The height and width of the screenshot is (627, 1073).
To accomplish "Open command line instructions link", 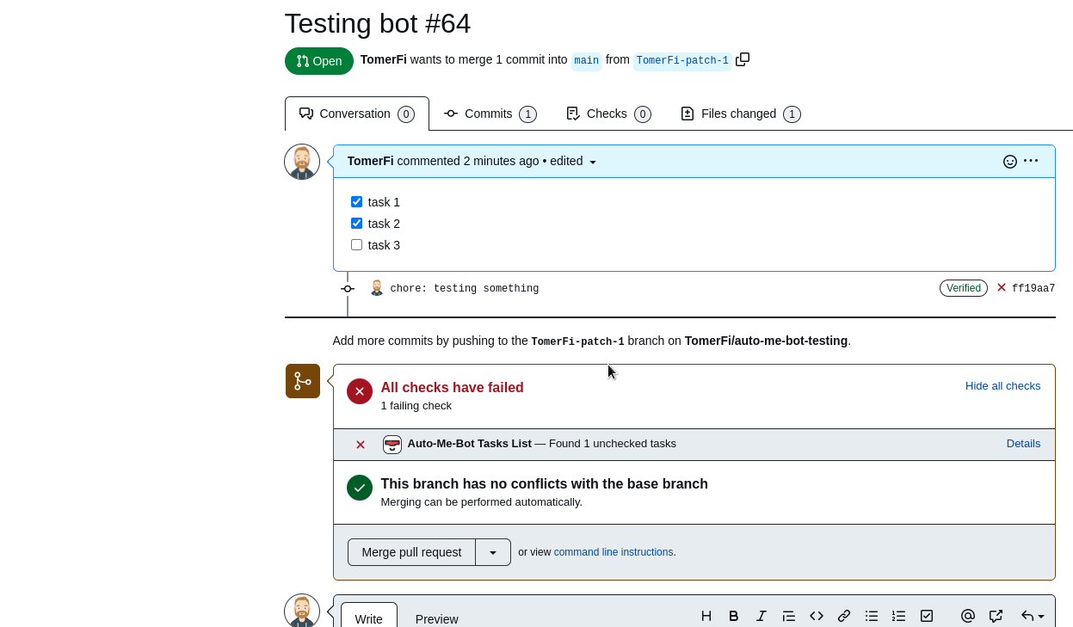I will tap(614, 552).
